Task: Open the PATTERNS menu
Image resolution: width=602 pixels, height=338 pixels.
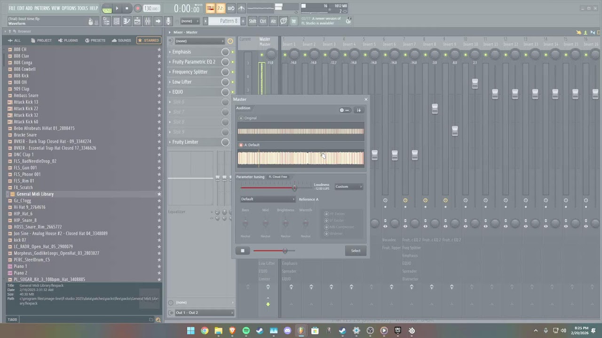Action: click(42, 8)
